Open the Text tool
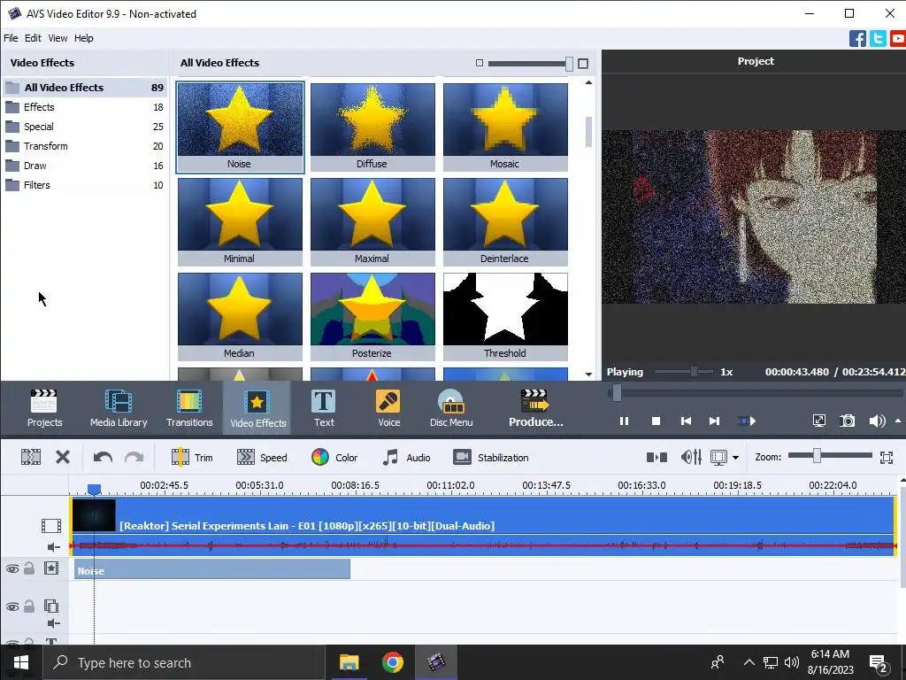906x680 pixels. pos(324,408)
